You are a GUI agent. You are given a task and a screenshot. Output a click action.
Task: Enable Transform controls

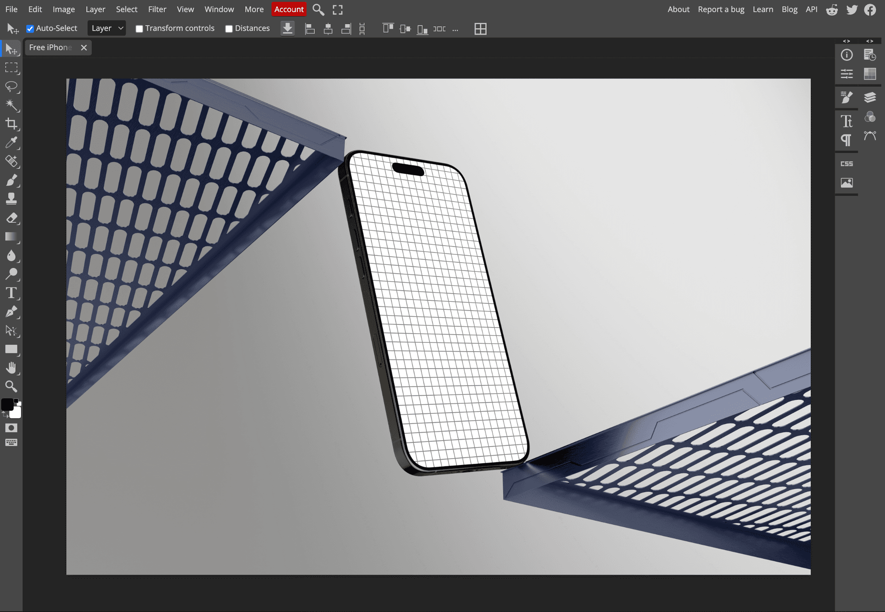click(x=139, y=28)
